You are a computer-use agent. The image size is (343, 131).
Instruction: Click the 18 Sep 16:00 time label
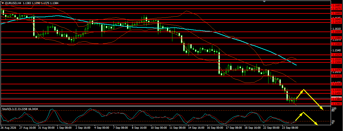[253, 128]
